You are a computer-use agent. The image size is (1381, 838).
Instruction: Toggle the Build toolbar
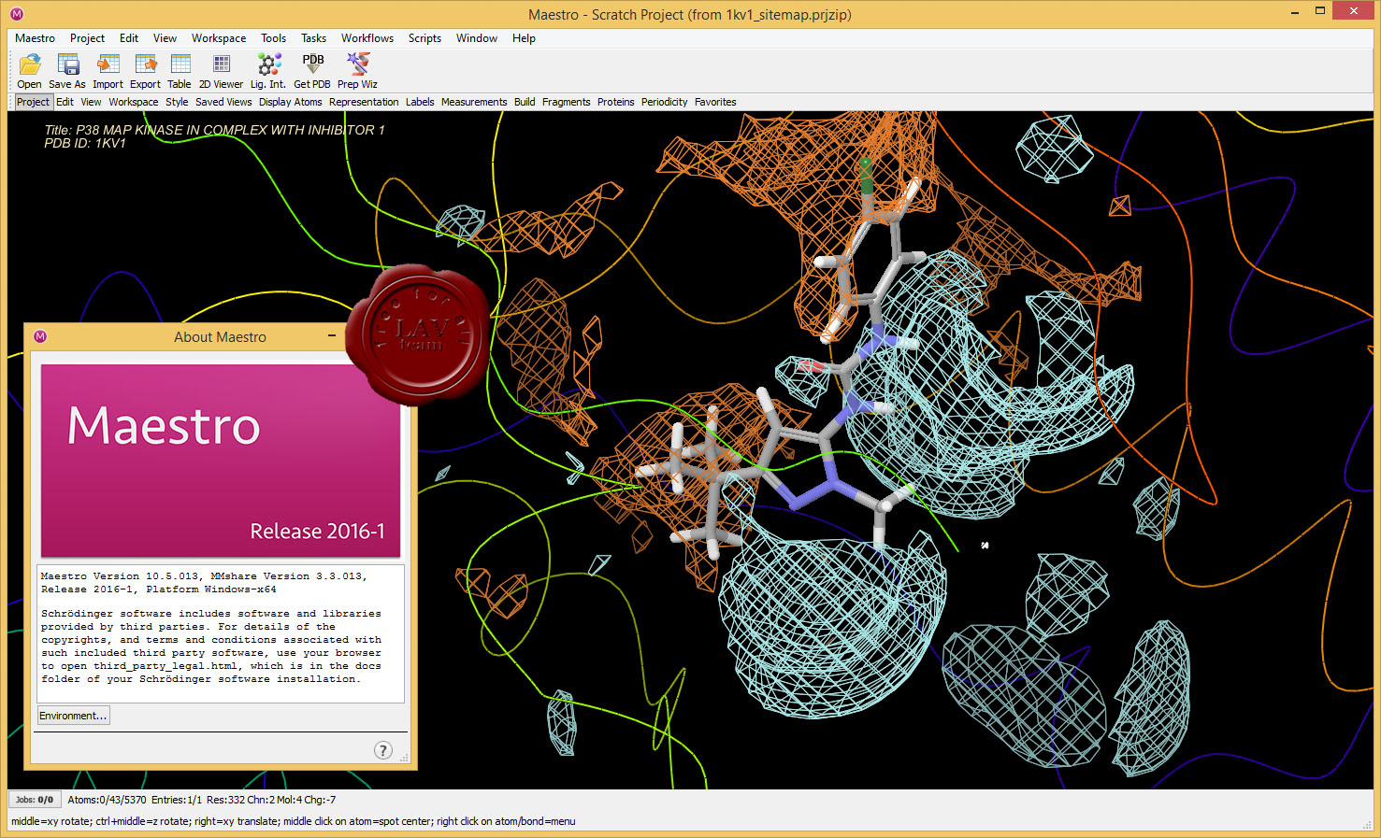(x=525, y=102)
